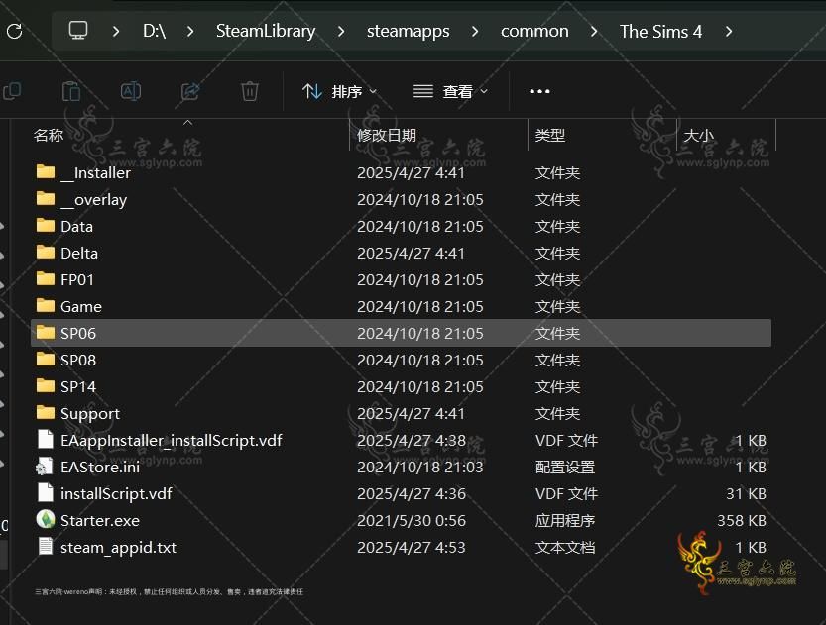Click 应用程序 type of Starter.exe
Viewport: 826px width, 625px height.
pyautogui.click(x=565, y=520)
